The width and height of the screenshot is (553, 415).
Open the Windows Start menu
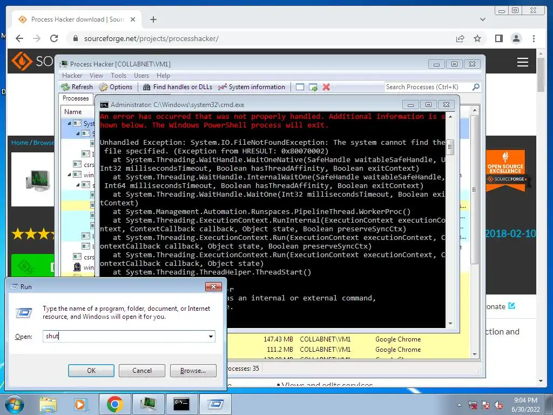[x=14, y=404]
